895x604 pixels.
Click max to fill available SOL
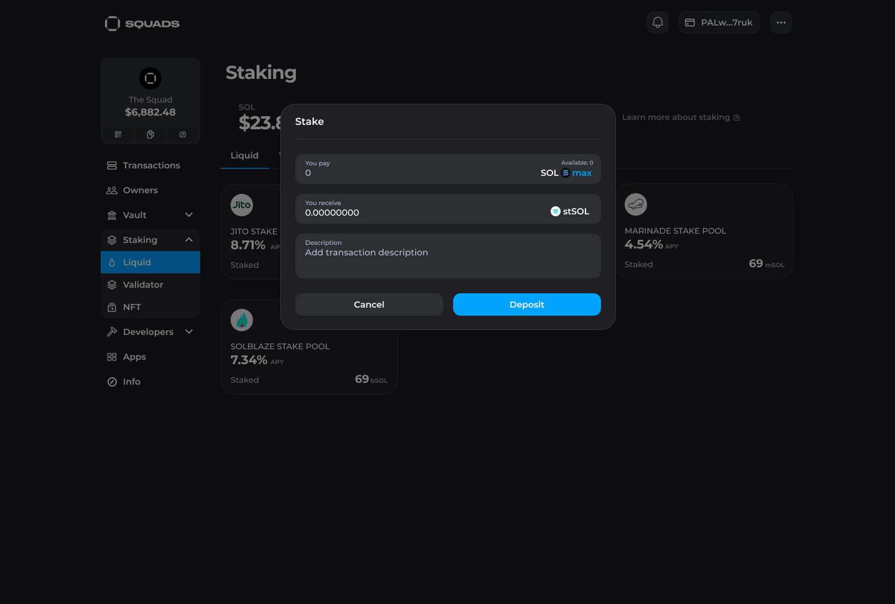click(x=582, y=173)
